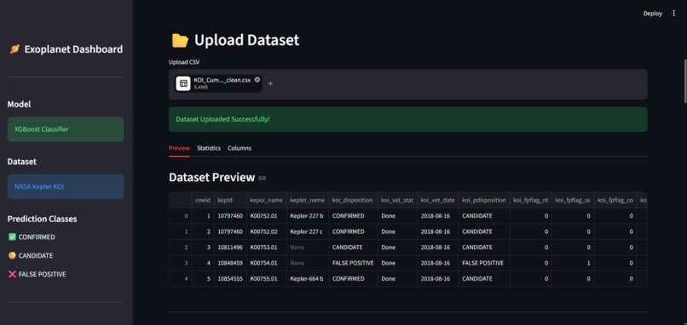
Task: Click the koi_fpflag_co column header
Action: pos(615,200)
